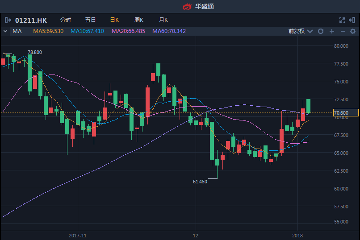This screenshot has width=360, height=240.
Task: Open chart settings gear icon
Action: point(353,31)
